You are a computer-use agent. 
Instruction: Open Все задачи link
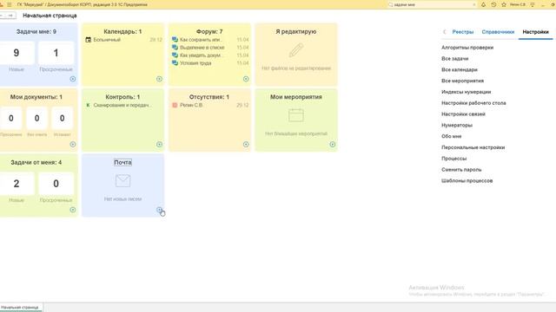pyautogui.click(x=455, y=58)
